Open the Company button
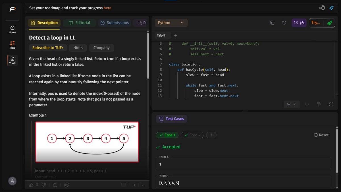Image resolution: width=341 pixels, height=192 pixels. pyautogui.click(x=101, y=48)
